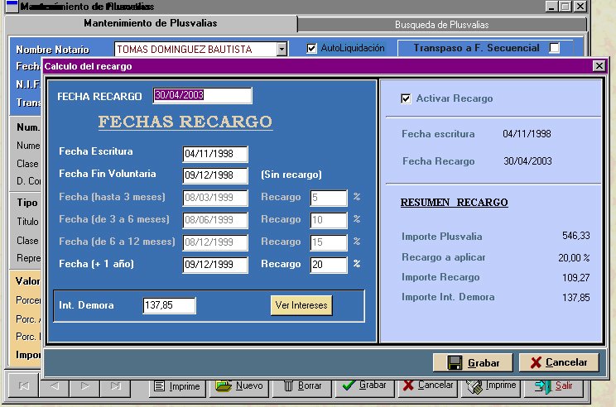This screenshot has height=407, width=616.
Task: Toggle the Transpaso a F. Secuencial checkbox
Action: 555,47
